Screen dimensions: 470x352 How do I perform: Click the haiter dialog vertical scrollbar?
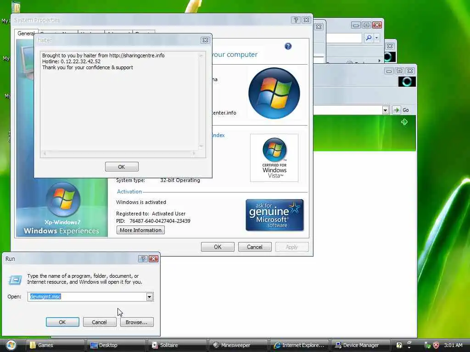coord(201,100)
